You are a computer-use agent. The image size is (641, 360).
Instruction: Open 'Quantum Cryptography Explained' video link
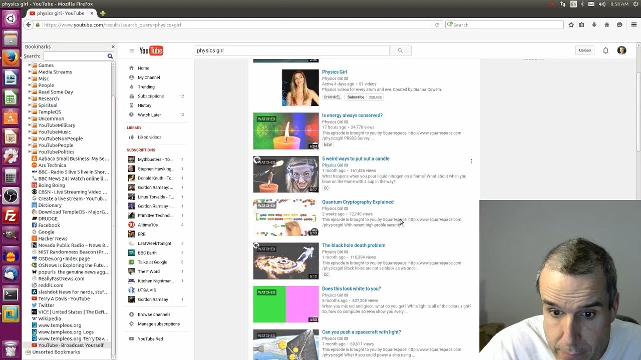[x=358, y=202]
